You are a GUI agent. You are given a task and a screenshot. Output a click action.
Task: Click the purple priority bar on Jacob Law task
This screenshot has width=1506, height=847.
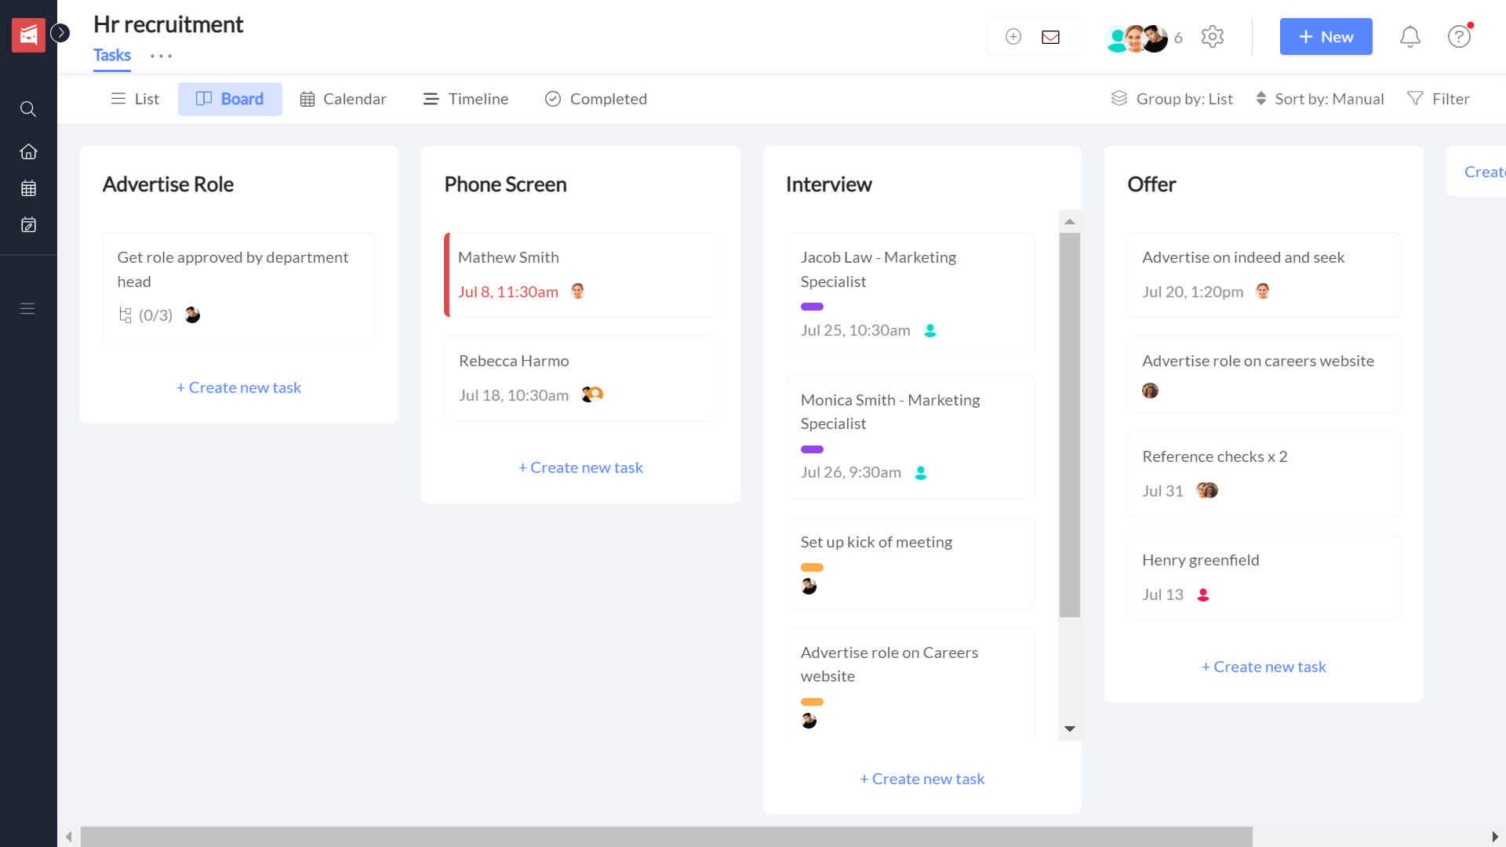[812, 306]
